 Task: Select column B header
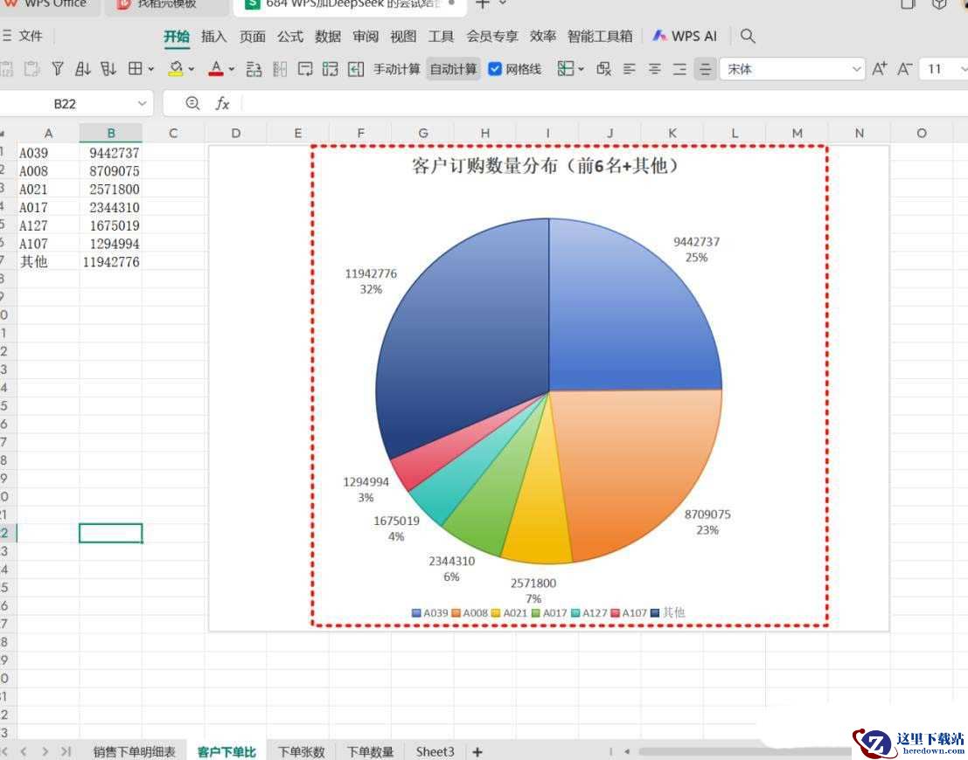tap(111, 133)
